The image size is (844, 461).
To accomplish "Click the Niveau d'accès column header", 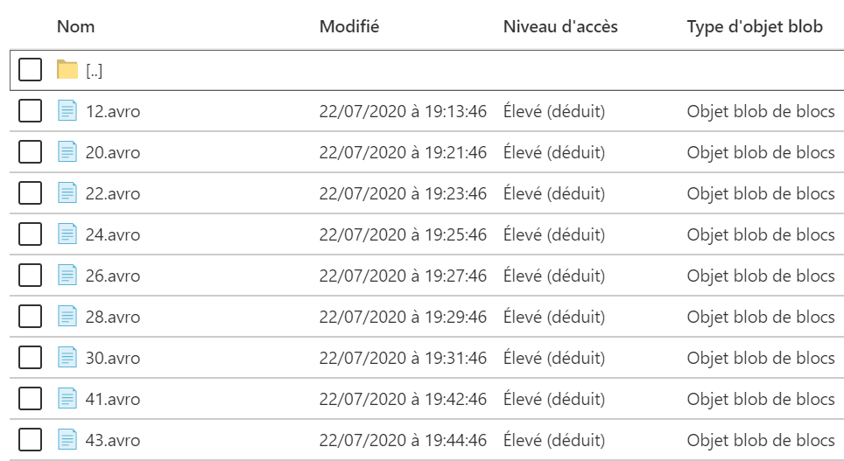I will [560, 26].
